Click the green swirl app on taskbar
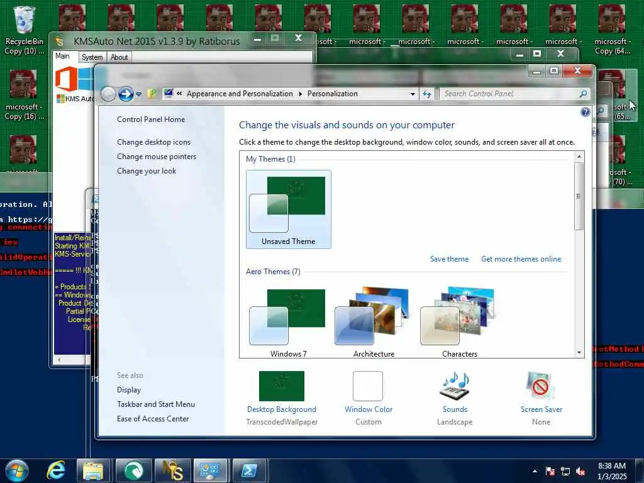 133,470
